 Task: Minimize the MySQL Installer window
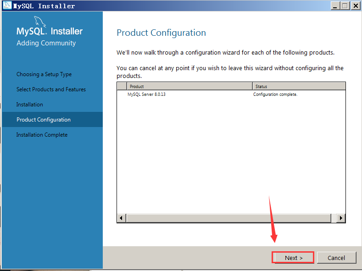335,6
